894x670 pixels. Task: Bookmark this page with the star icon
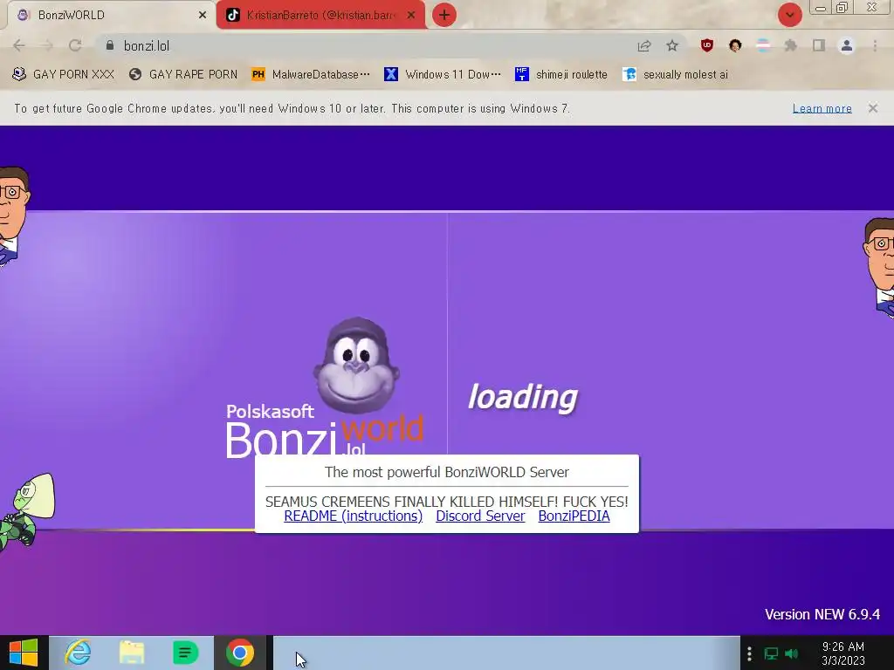coord(672,45)
